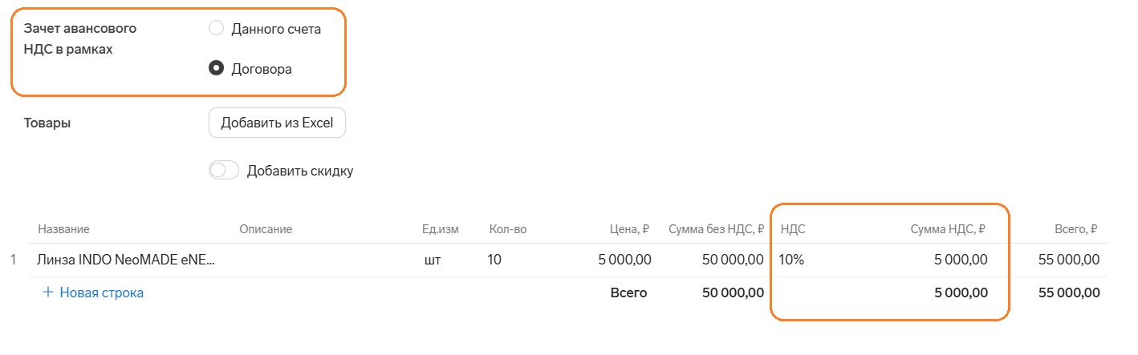1138x355 pixels.
Task: Click the 'Сумма без НДС' value in row 1
Action: point(732,260)
